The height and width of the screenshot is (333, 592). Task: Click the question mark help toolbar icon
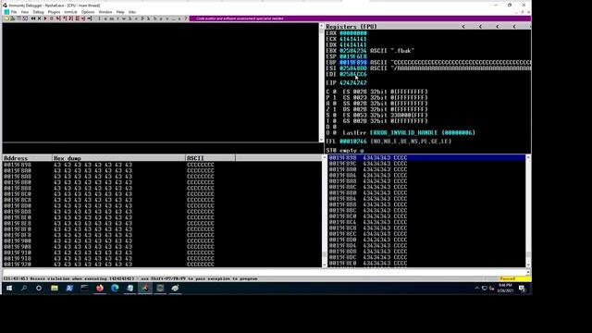pyautogui.click(x=186, y=18)
